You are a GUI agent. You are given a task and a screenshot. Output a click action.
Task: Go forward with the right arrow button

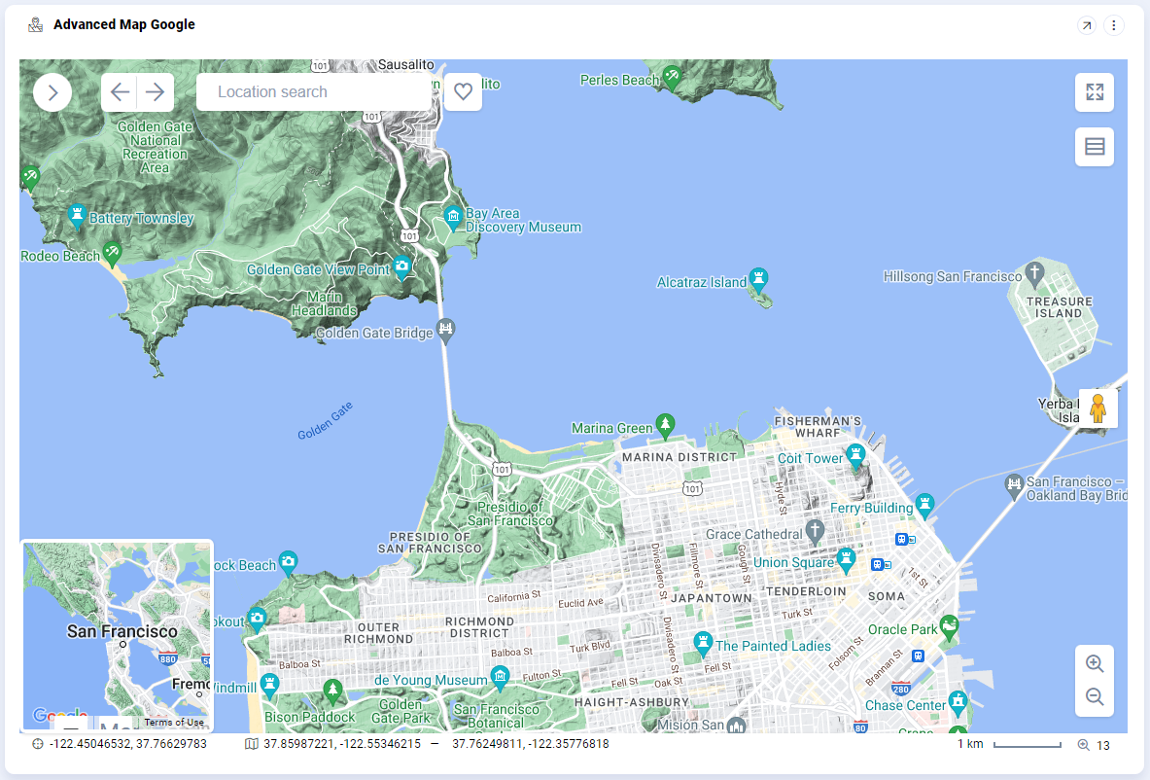point(156,92)
